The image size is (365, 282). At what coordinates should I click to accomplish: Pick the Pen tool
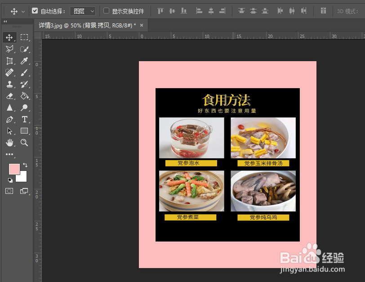tap(9, 119)
